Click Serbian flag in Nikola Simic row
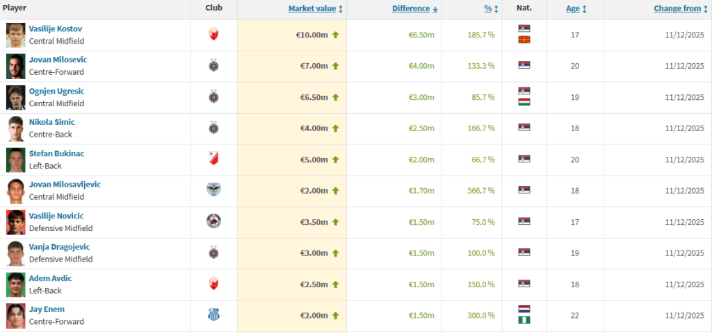The height and width of the screenshot is (333, 712). tap(524, 128)
